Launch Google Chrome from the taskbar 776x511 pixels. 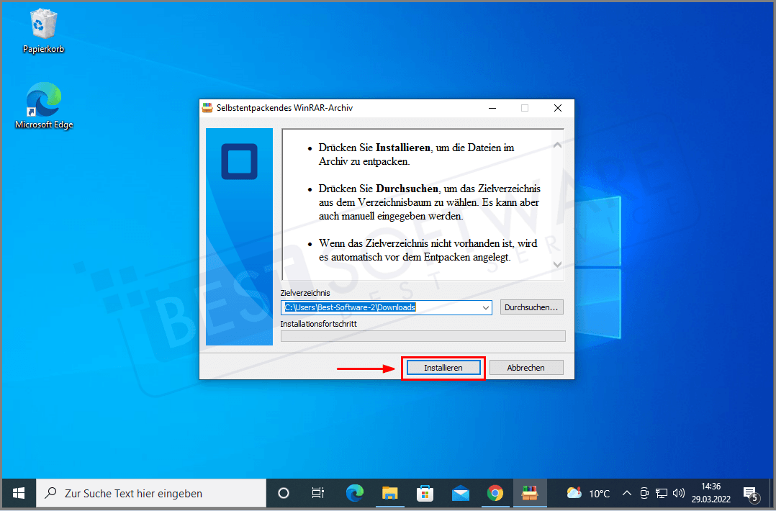click(x=495, y=493)
